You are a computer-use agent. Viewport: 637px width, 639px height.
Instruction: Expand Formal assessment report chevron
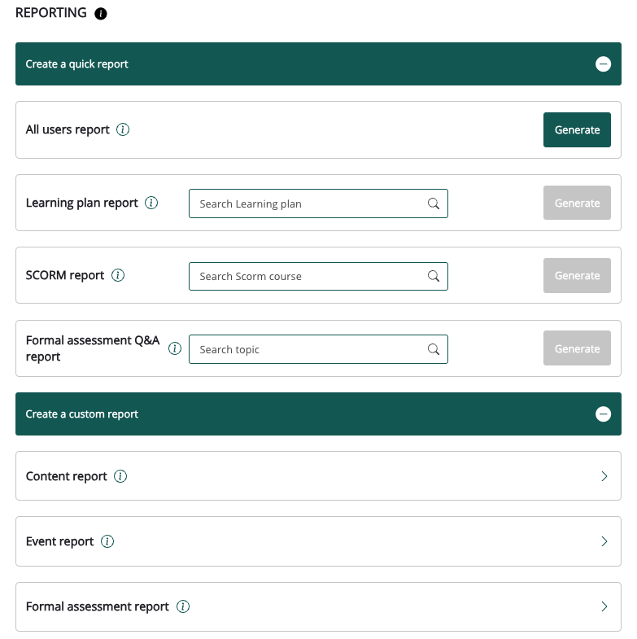click(x=604, y=606)
